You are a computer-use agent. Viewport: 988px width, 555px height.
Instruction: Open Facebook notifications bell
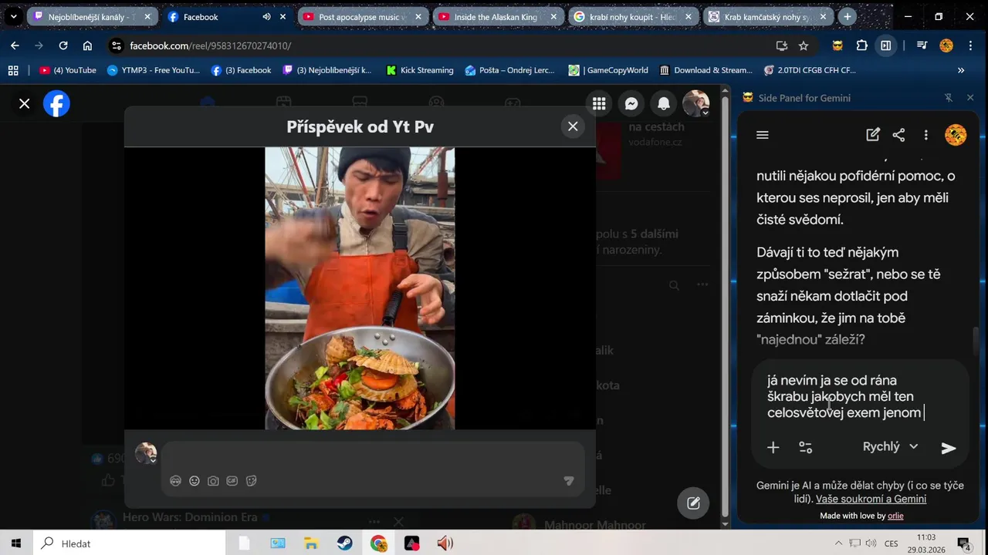click(x=664, y=104)
